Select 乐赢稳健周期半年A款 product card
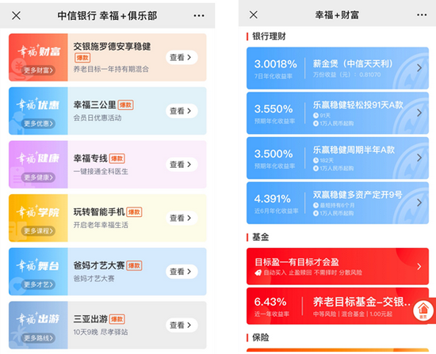436x354 pixels. [x=338, y=158]
